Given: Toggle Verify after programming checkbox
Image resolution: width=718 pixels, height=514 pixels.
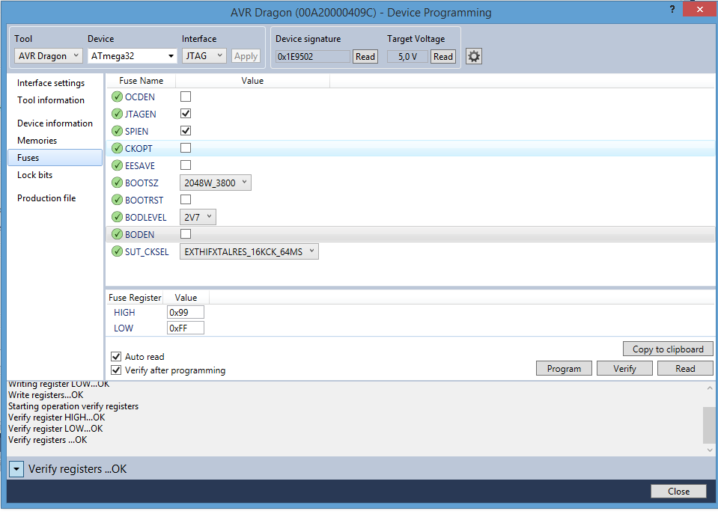Looking at the screenshot, I should (116, 370).
